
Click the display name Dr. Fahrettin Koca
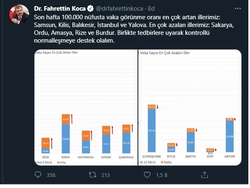tap(60, 9)
